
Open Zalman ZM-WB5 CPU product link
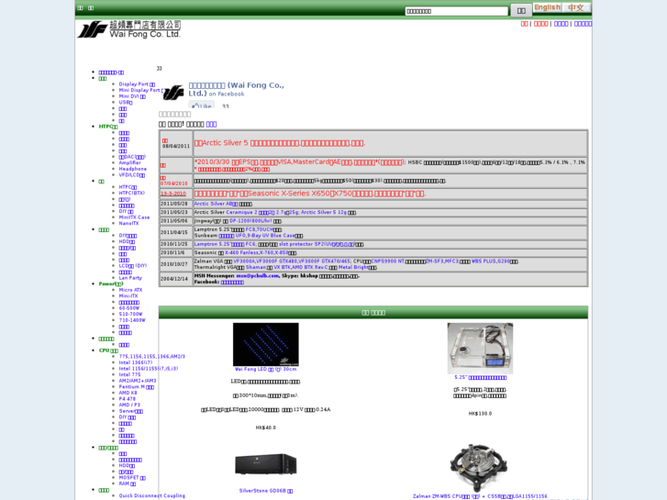480,496
